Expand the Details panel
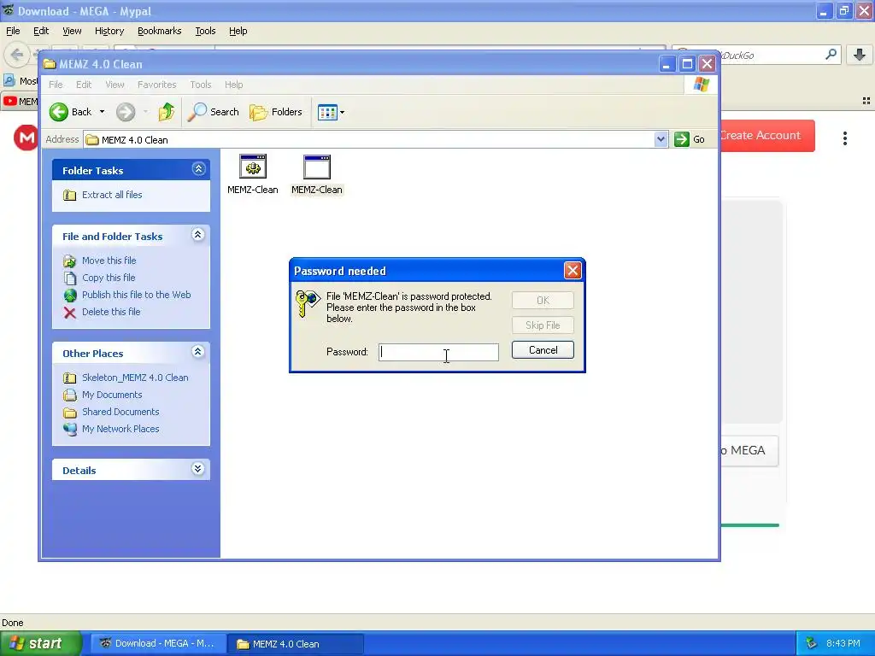This screenshot has height=656, width=875. pos(198,469)
